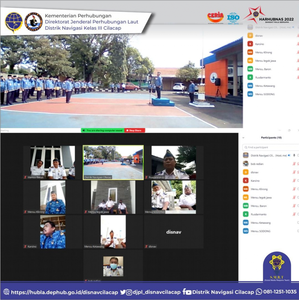The width and height of the screenshot is (299, 300).
Task: Unmute bob redian's mic in the Participants (10) panel
Action: coord(294,164)
